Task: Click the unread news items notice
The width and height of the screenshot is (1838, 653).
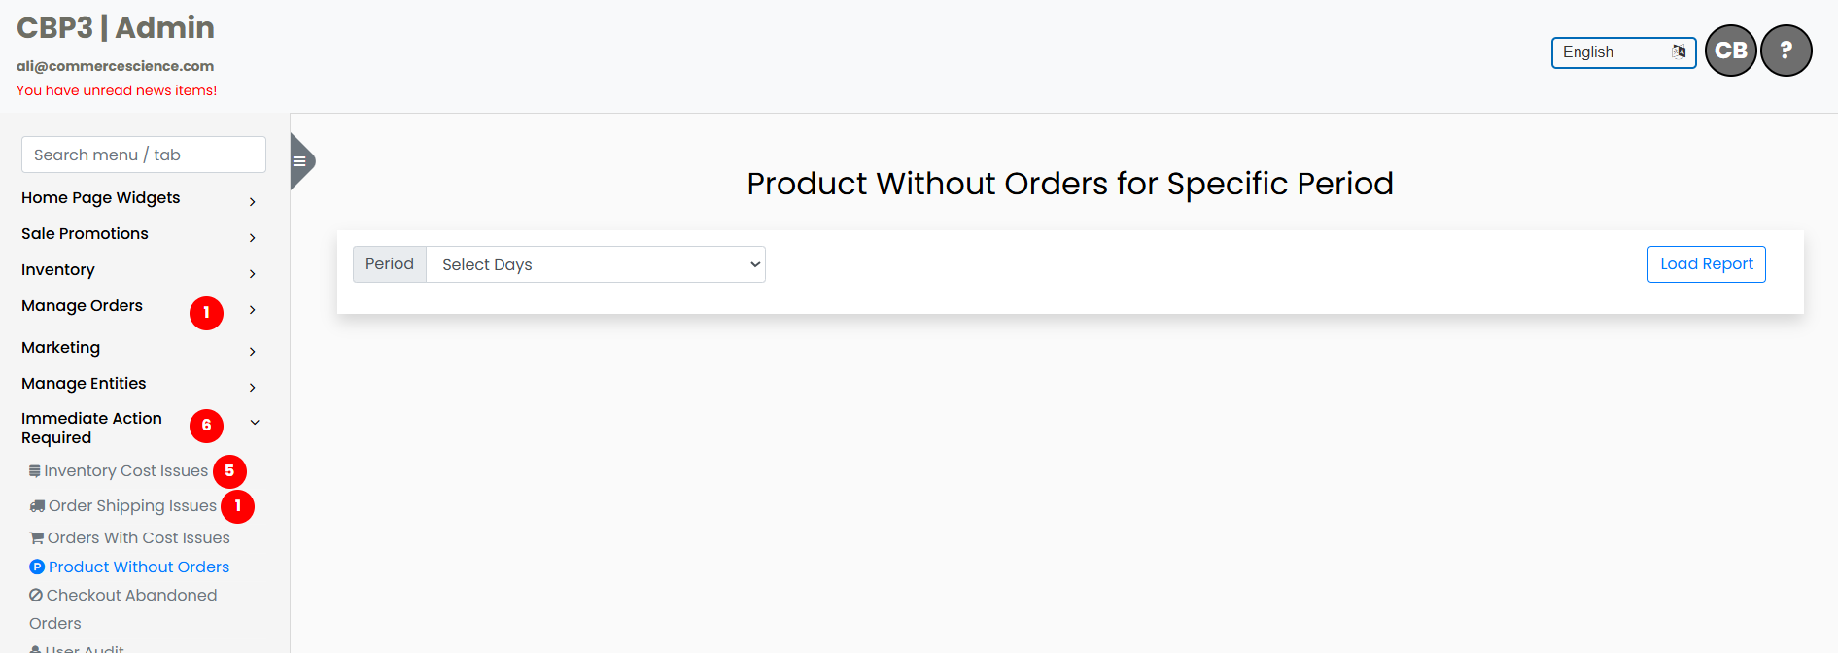Action: [x=117, y=90]
